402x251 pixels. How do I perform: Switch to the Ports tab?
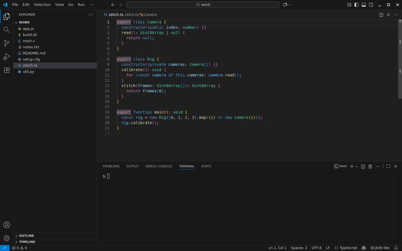pos(206,166)
